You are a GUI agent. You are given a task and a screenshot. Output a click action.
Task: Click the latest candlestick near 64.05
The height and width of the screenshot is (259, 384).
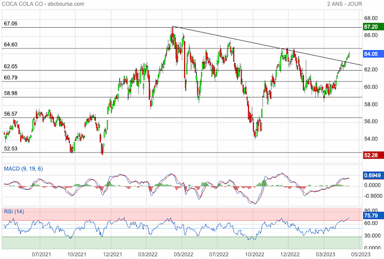tap(349, 54)
